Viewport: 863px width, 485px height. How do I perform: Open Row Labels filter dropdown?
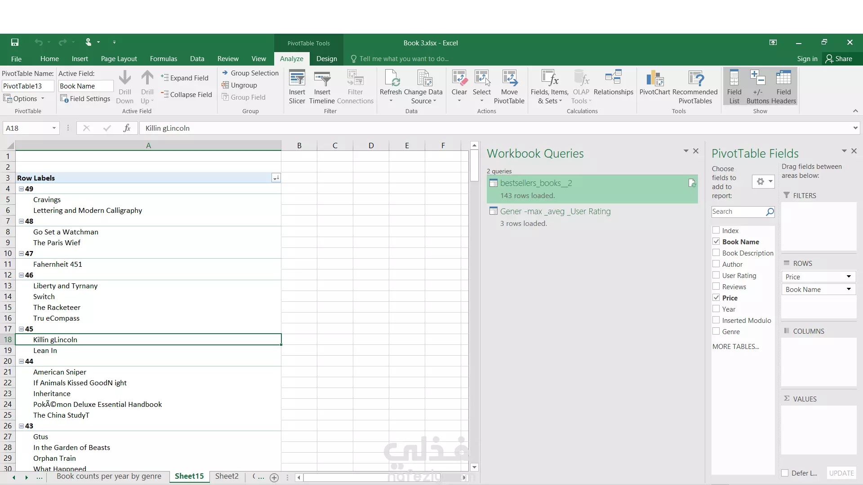point(276,178)
